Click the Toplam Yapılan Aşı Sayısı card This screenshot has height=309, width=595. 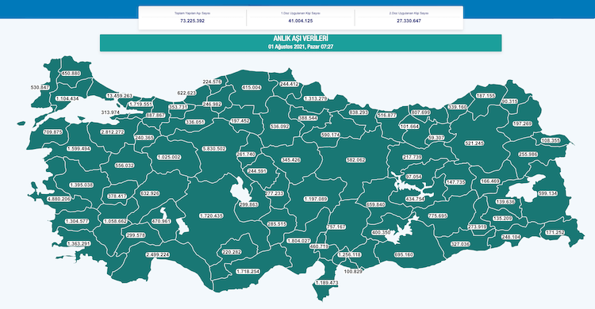[193, 17]
